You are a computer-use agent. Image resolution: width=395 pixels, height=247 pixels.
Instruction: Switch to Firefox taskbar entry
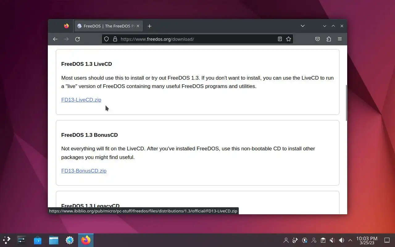[86, 240]
